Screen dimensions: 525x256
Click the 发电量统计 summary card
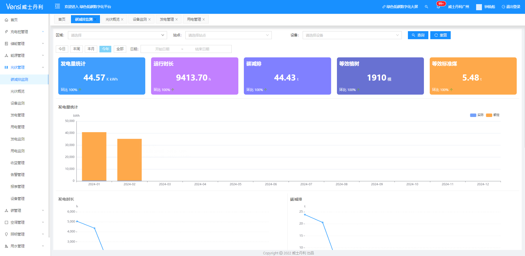pyautogui.click(x=102, y=76)
